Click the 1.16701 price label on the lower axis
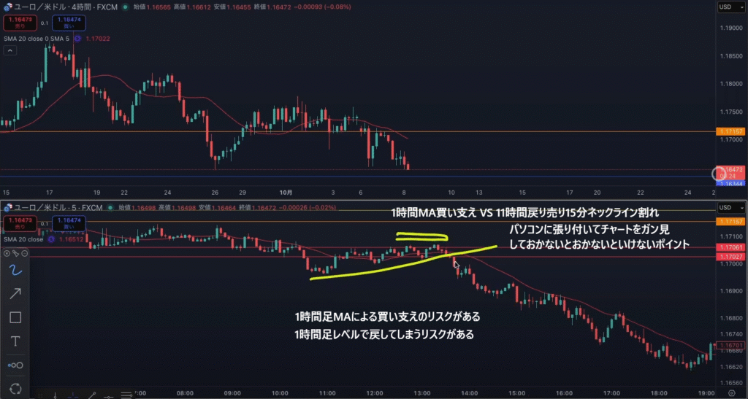748x399 pixels. click(x=730, y=345)
